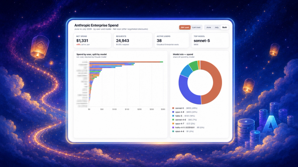Open the Active Users 38 card
This screenshot has width=298, height=167.
[x=171, y=40]
